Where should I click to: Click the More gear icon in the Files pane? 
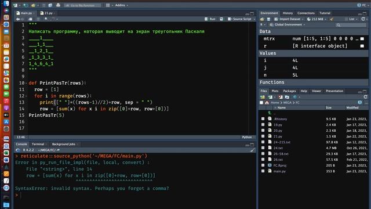pyautogui.click(x=295, y=97)
